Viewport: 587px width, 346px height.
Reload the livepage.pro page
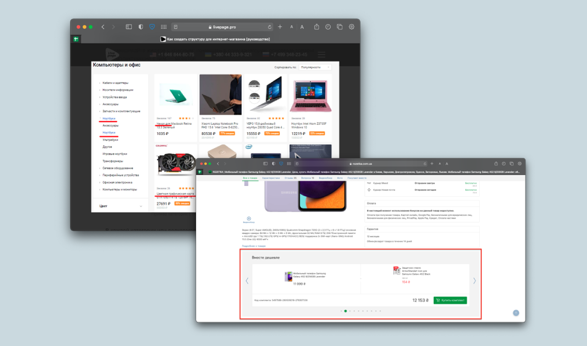(269, 27)
